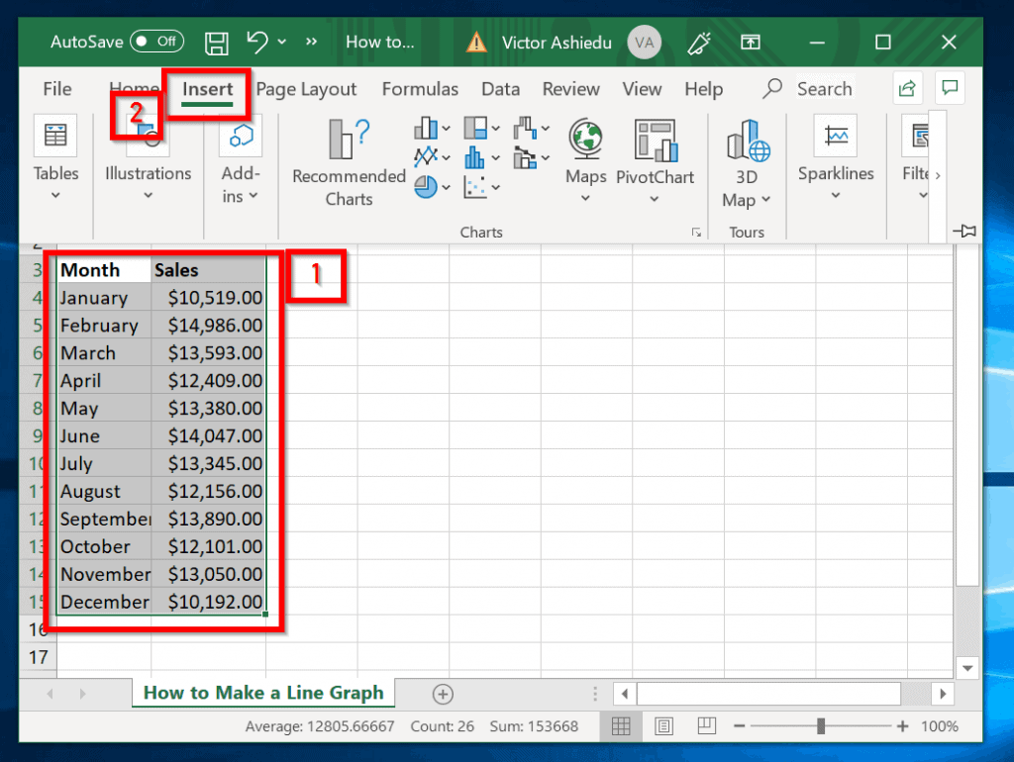Switch to Page Layout view icon

(663, 726)
